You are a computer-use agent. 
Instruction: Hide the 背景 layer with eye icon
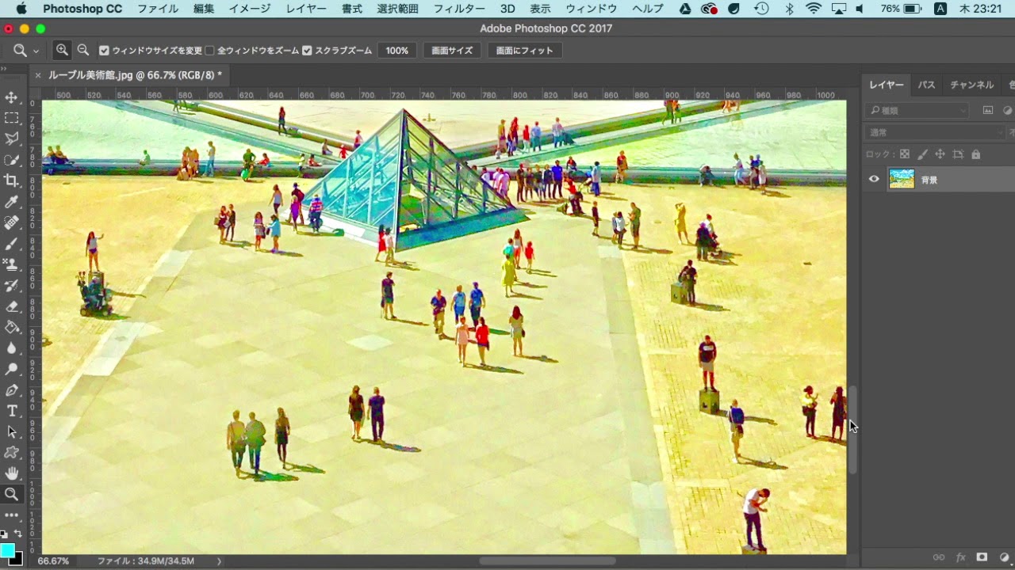coord(874,179)
